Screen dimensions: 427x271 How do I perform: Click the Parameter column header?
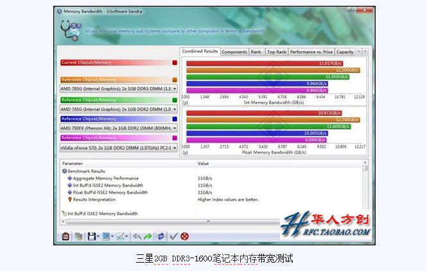127,163
